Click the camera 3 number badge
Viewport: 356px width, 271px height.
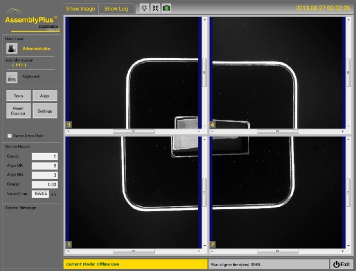click(x=69, y=125)
